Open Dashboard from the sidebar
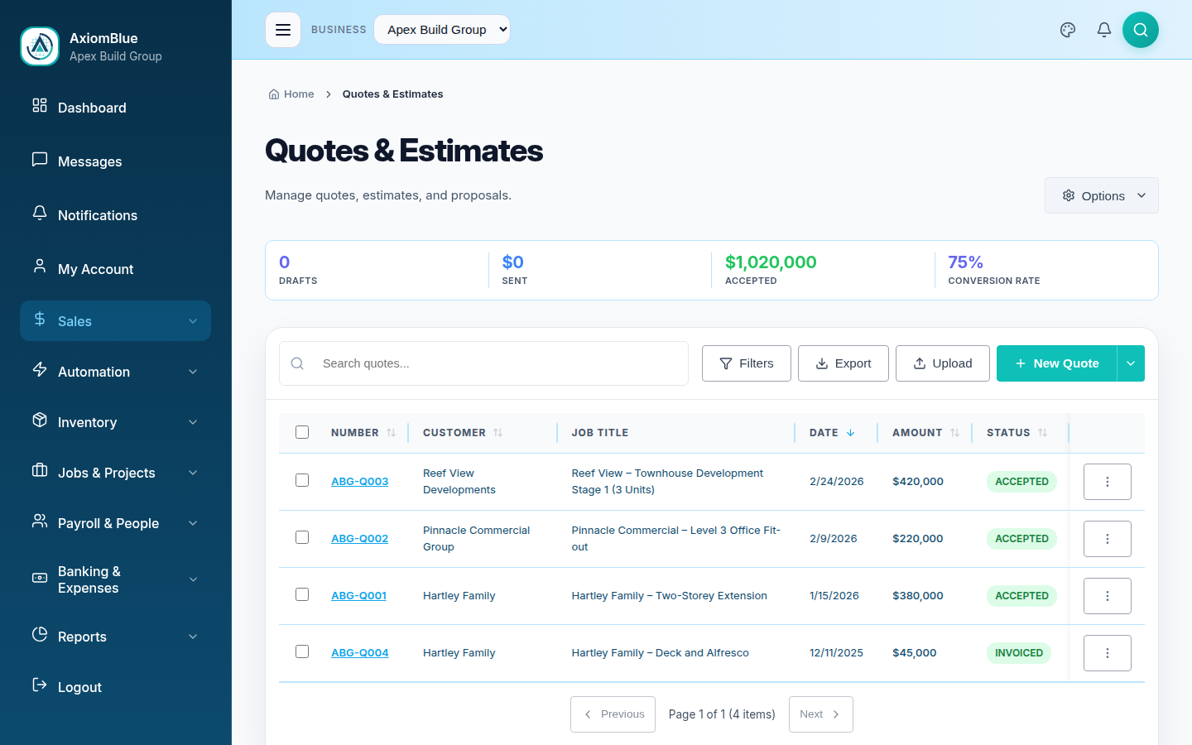Viewport: 1192px width, 745px height. [x=92, y=108]
